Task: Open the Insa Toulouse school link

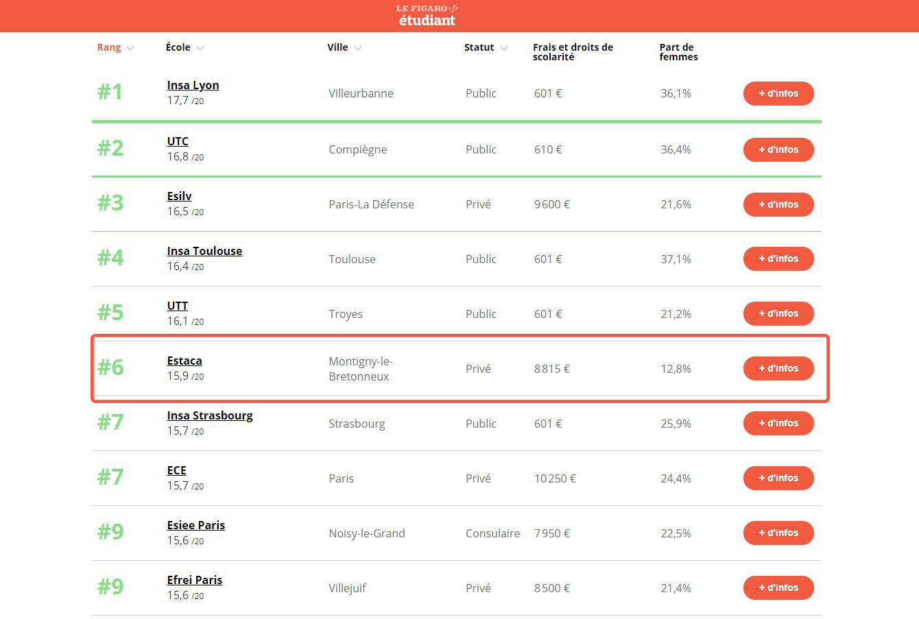Action: point(204,251)
